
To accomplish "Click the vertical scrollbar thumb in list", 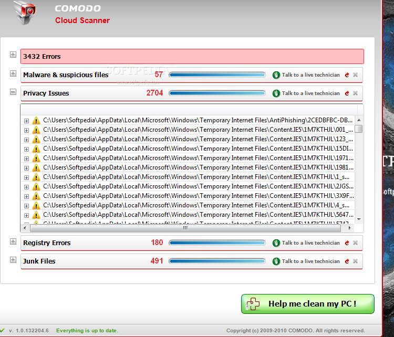I will point(359,129).
